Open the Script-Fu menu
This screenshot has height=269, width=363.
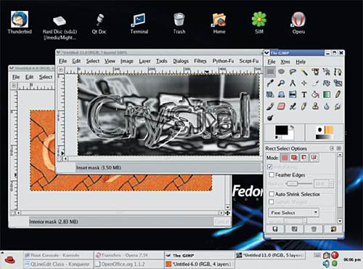click(249, 61)
